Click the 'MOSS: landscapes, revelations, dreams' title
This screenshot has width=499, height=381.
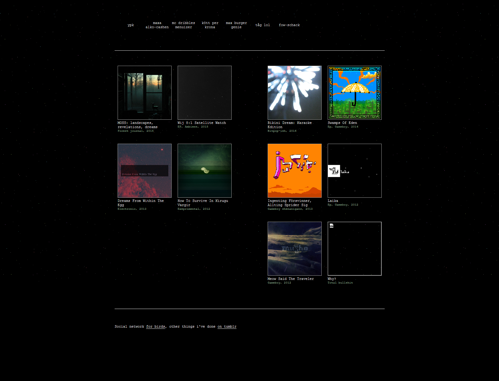coord(137,125)
